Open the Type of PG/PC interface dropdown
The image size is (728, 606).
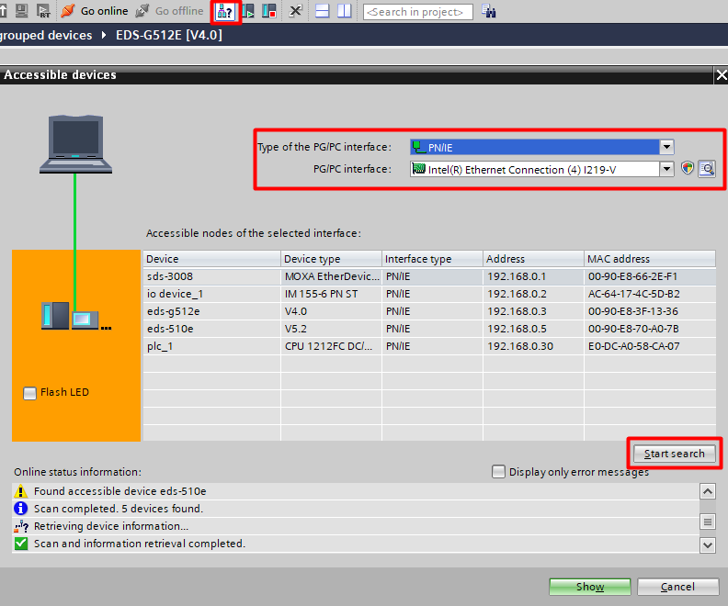point(666,147)
